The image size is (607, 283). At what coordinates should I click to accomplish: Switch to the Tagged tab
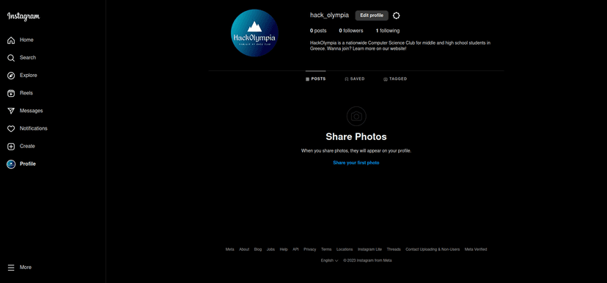click(395, 79)
